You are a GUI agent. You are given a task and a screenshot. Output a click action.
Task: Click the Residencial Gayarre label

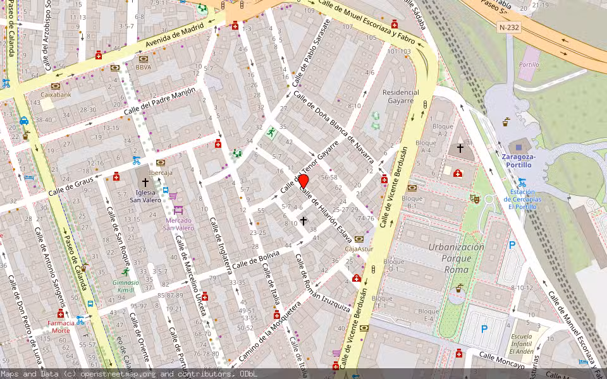[400, 96]
